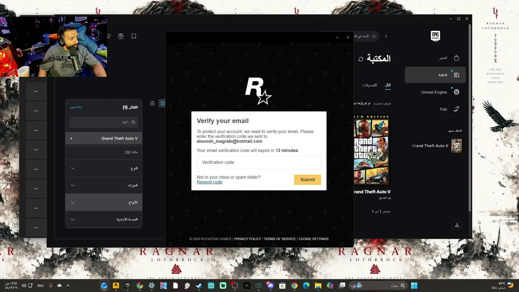
Task: Close the Rockstar verification window
Action: (348, 37)
